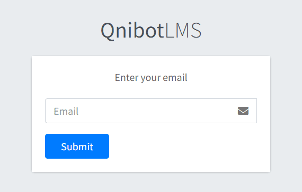Screen dimensions: 302x192
Task: Click the blue Submit button
Action: (77, 147)
